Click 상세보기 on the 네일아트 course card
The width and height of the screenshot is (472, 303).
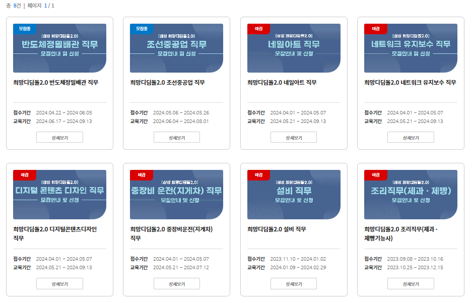pyautogui.click(x=294, y=137)
